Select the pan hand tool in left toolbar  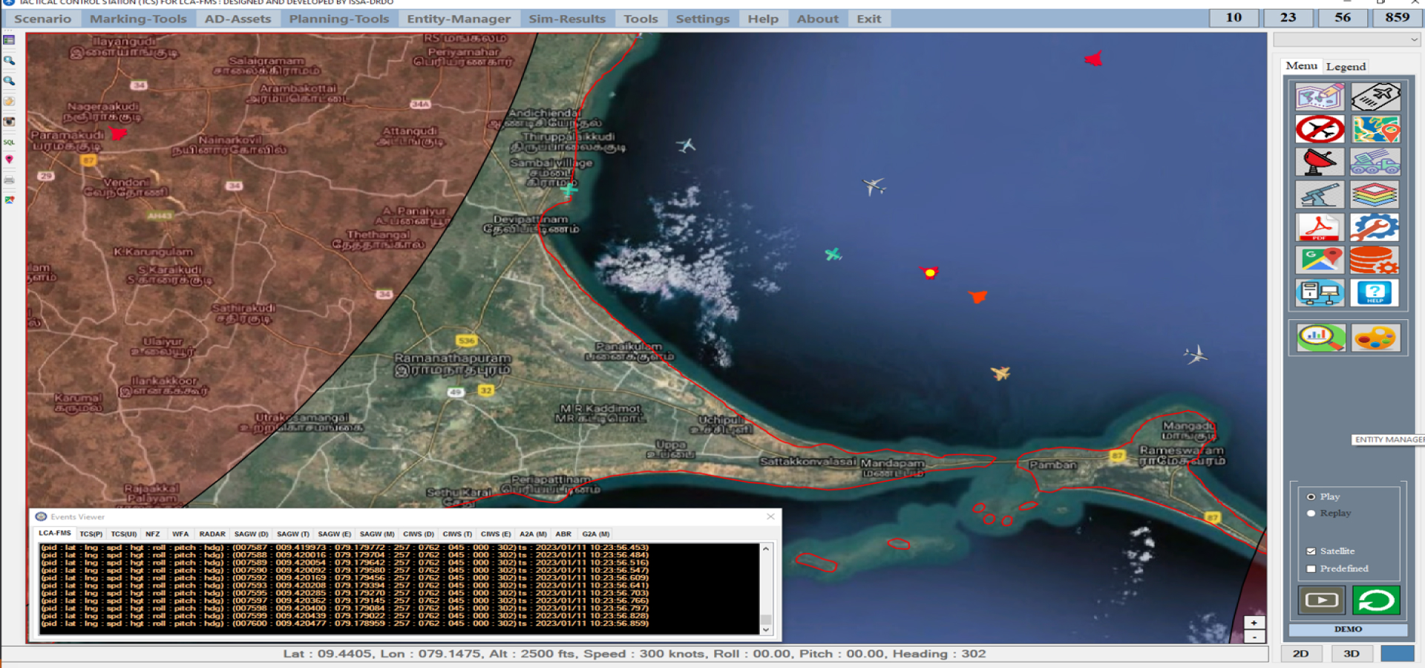[9, 101]
